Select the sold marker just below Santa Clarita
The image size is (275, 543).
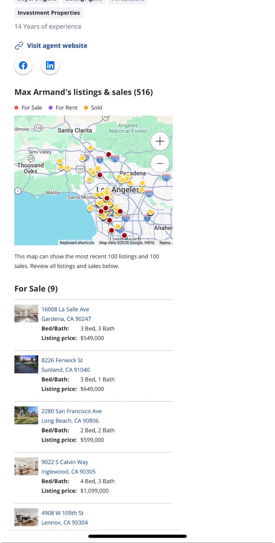point(91,148)
